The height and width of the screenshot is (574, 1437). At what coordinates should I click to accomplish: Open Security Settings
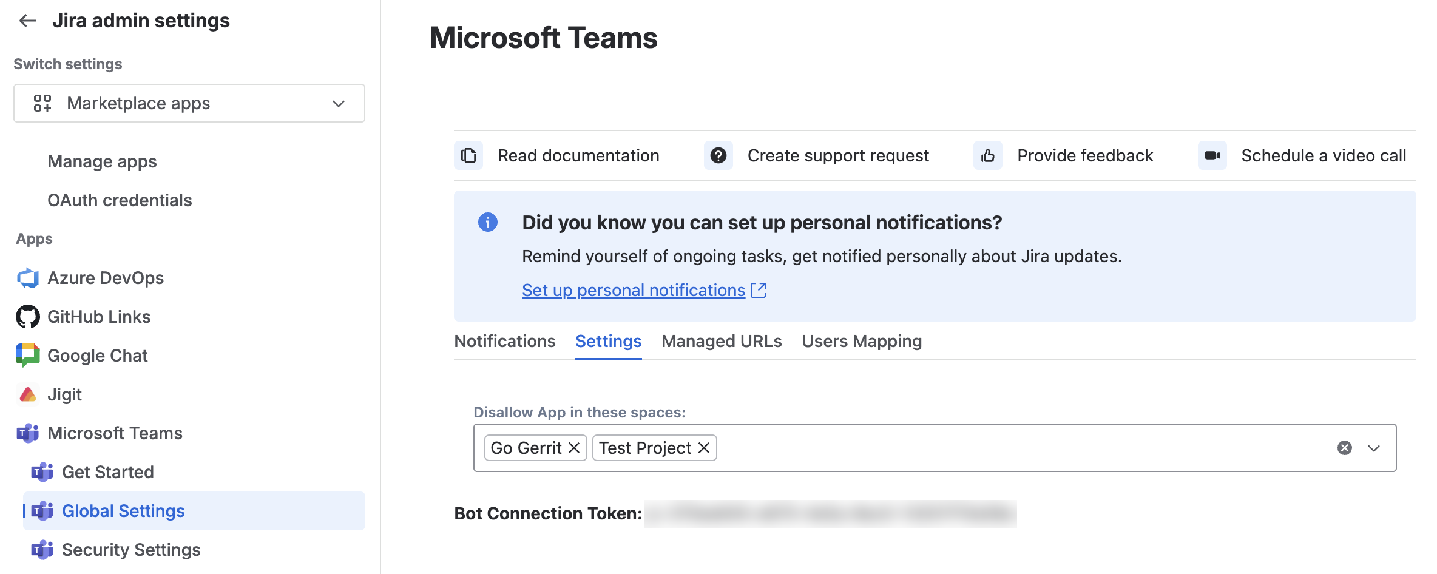click(131, 550)
